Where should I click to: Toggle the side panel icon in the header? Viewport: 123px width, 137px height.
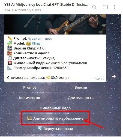105,7
